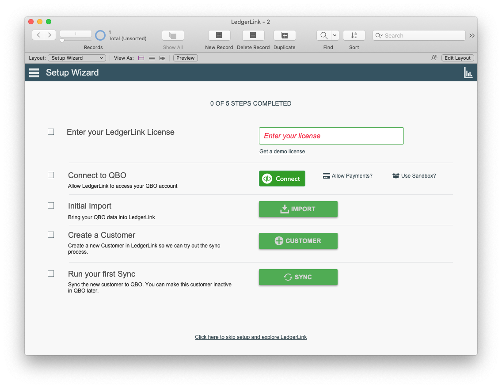This screenshot has width=502, height=388.
Task: Go to the next record arrow
Action: (50, 35)
